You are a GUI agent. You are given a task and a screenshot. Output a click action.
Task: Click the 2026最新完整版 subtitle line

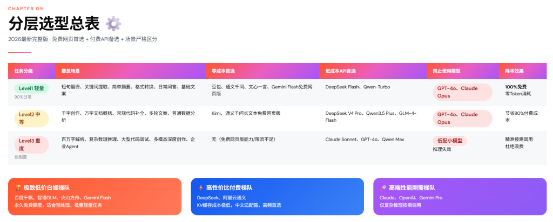[83, 39]
